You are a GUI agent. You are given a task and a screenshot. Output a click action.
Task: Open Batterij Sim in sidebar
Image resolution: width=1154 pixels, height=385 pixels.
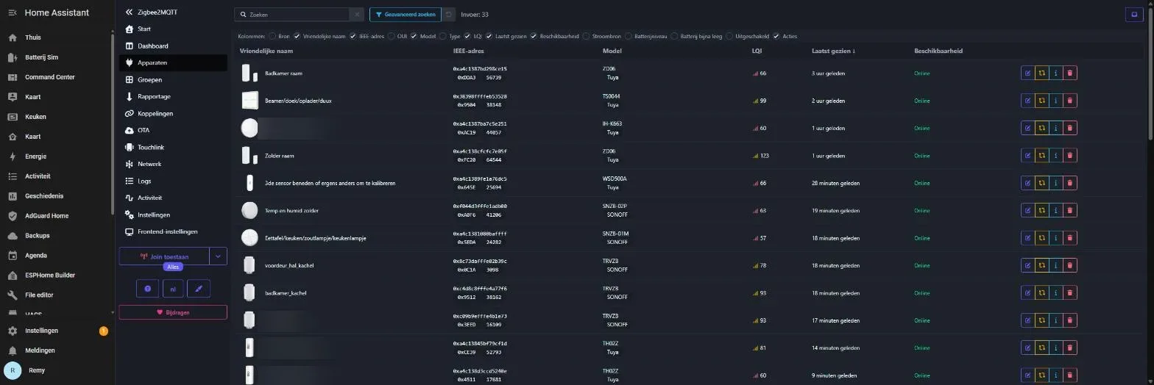(56, 57)
